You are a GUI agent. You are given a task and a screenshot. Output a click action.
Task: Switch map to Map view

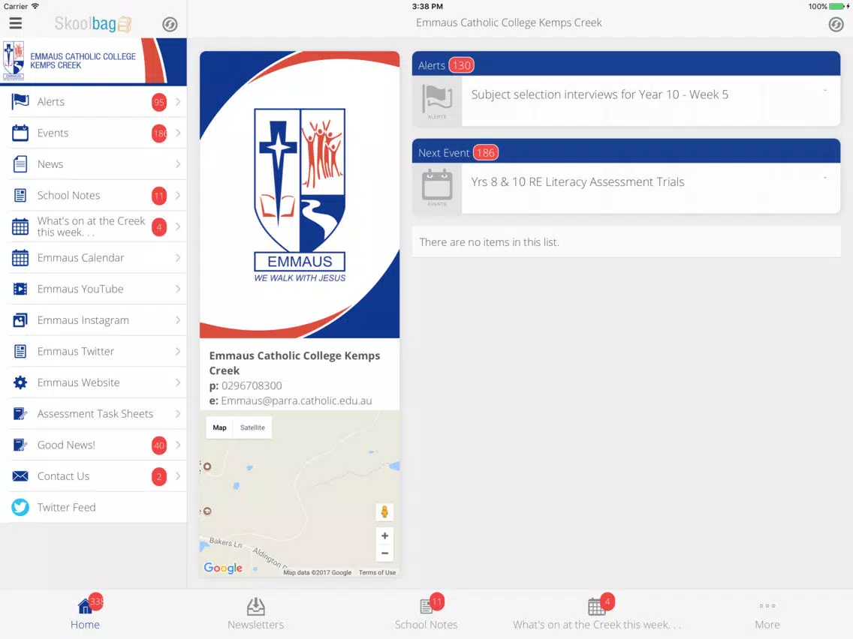[220, 427]
